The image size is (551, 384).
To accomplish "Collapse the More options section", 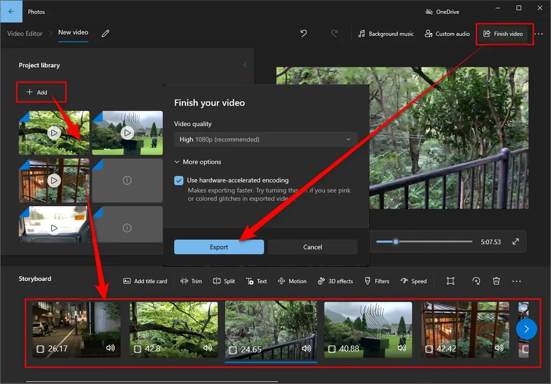I will click(x=198, y=162).
